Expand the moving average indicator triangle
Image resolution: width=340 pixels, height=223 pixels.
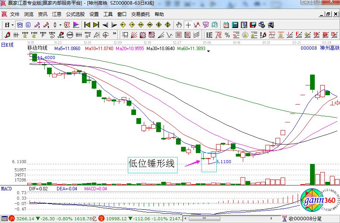pyautogui.click(x=209, y=51)
